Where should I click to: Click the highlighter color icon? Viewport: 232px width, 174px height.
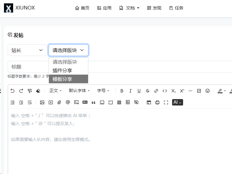point(220,91)
